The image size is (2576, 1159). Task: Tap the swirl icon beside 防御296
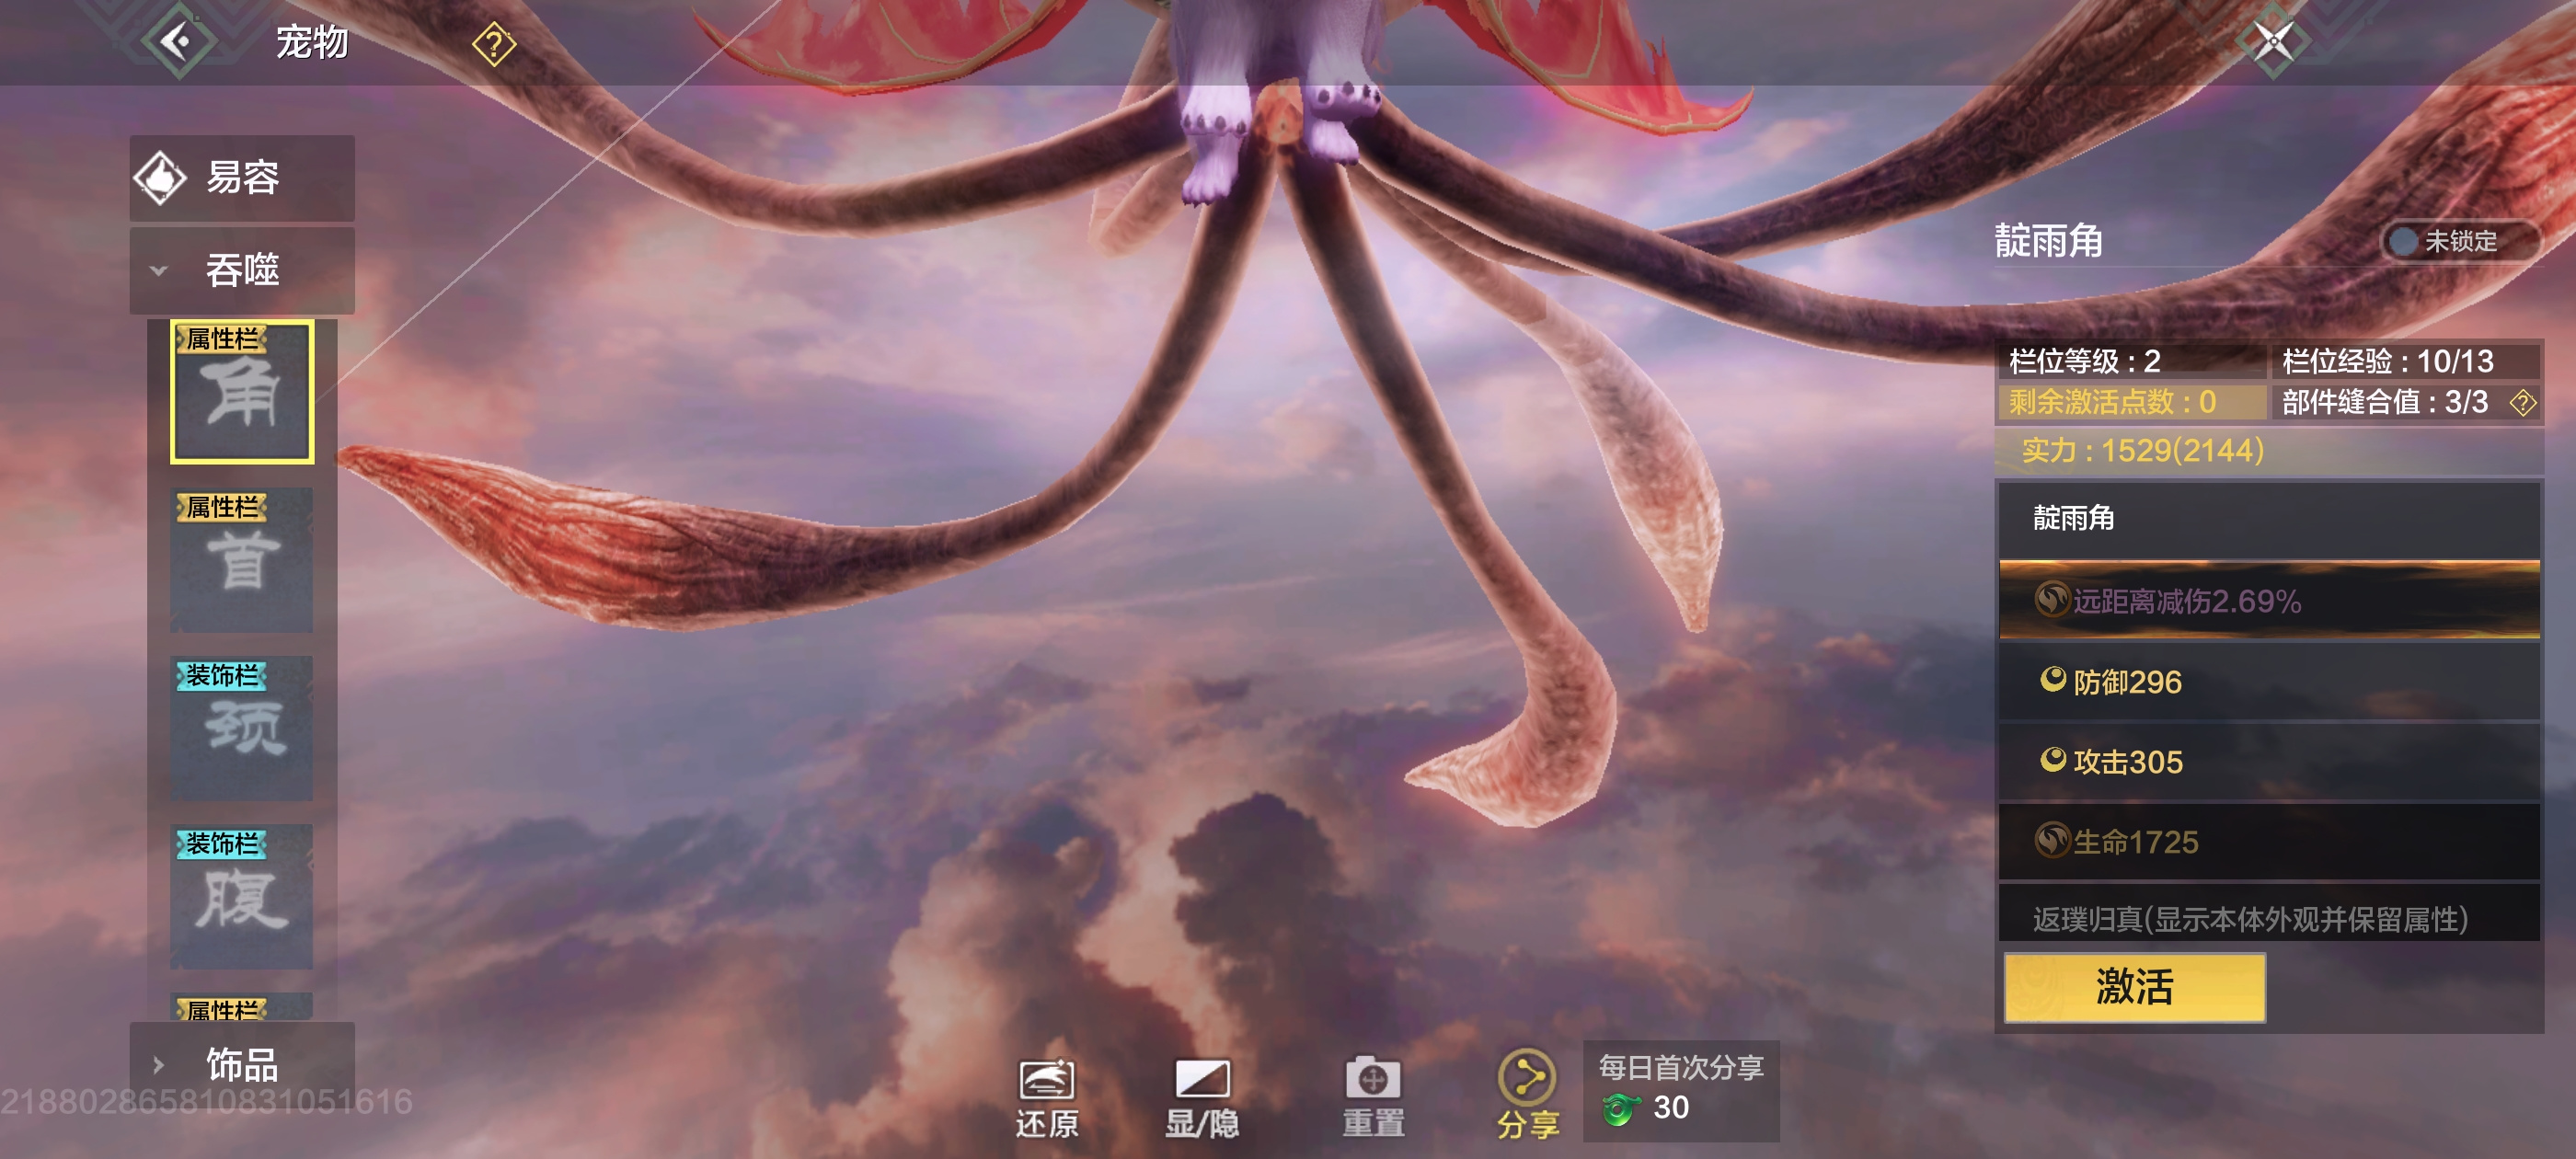tap(2053, 680)
